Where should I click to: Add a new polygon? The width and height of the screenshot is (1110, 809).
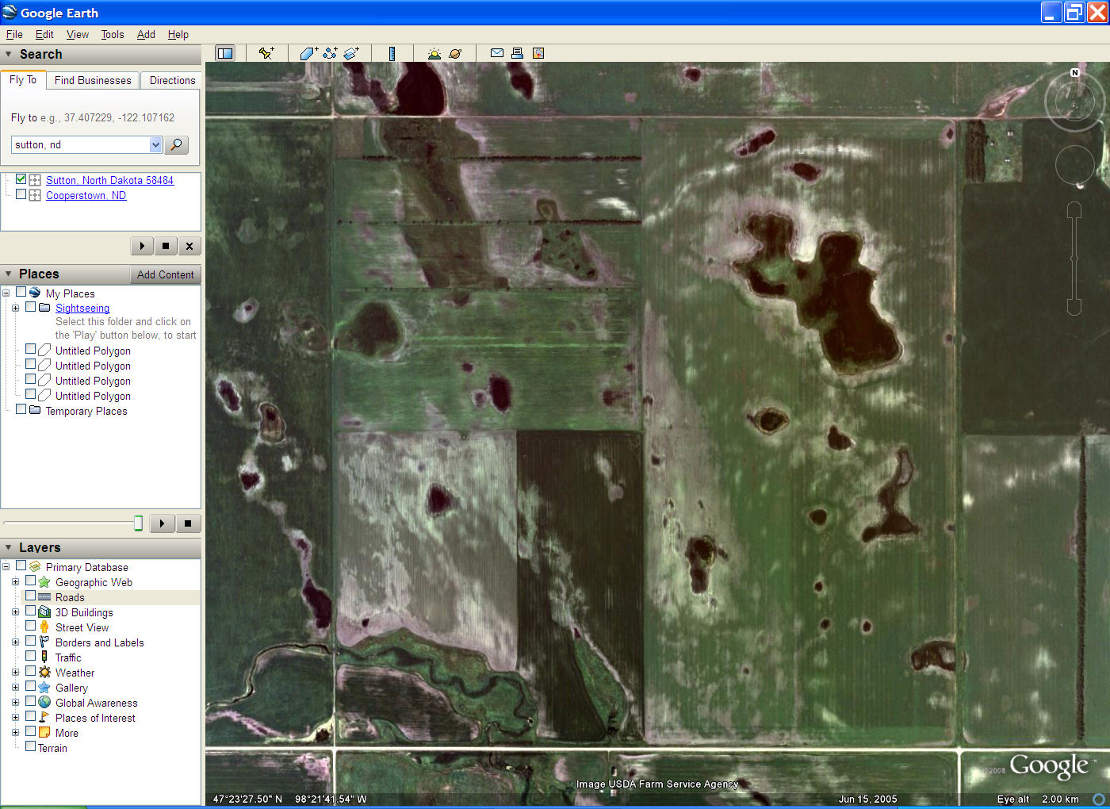[x=308, y=53]
